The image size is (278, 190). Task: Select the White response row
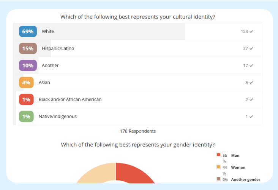pyautogui.click(x=137, y=31)
